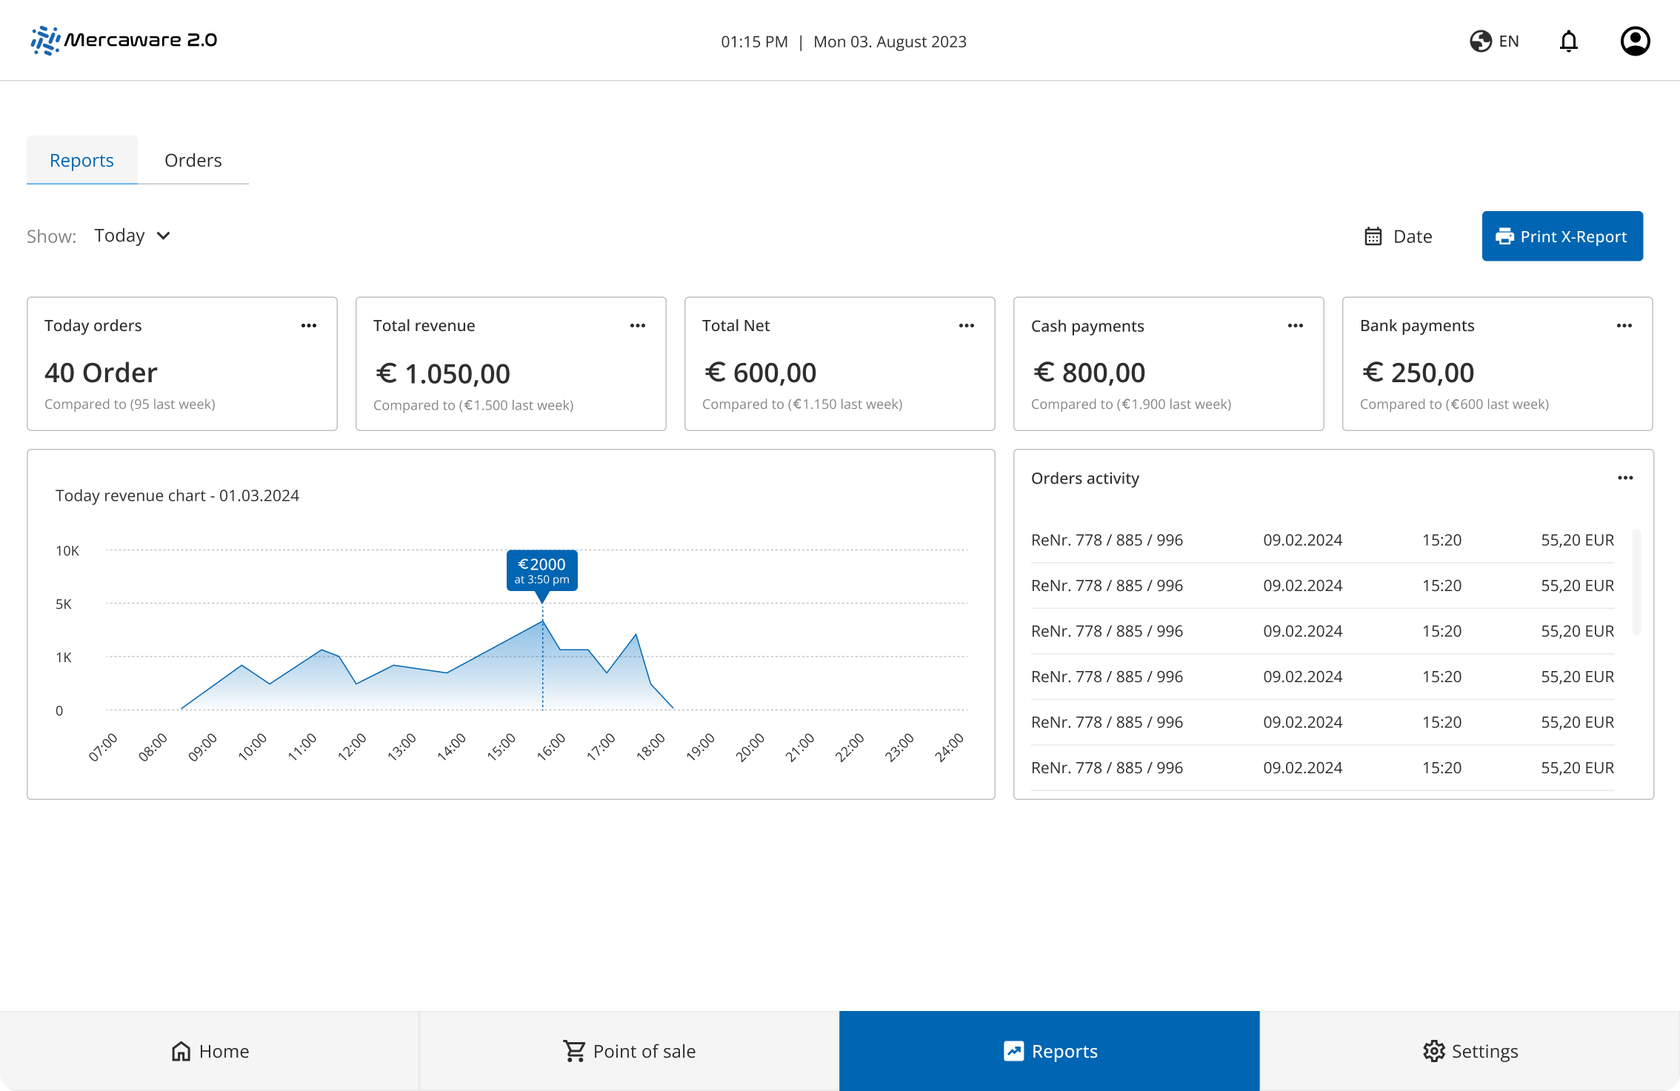Open Total revenue card three-dot menu
The image size is (1680, 1091).
click(x=638, y=326)
